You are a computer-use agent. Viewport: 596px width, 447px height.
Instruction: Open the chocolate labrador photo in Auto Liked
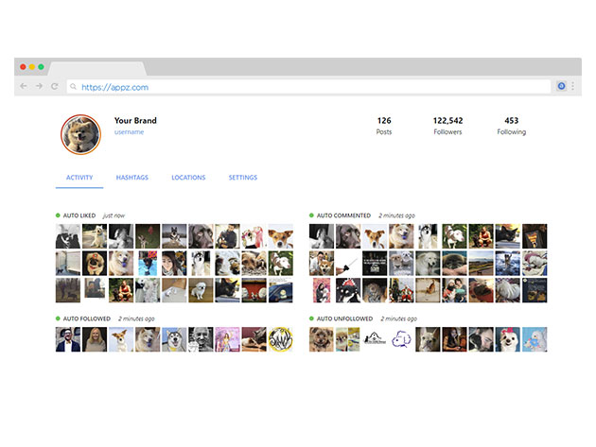[x=201, y=236]
